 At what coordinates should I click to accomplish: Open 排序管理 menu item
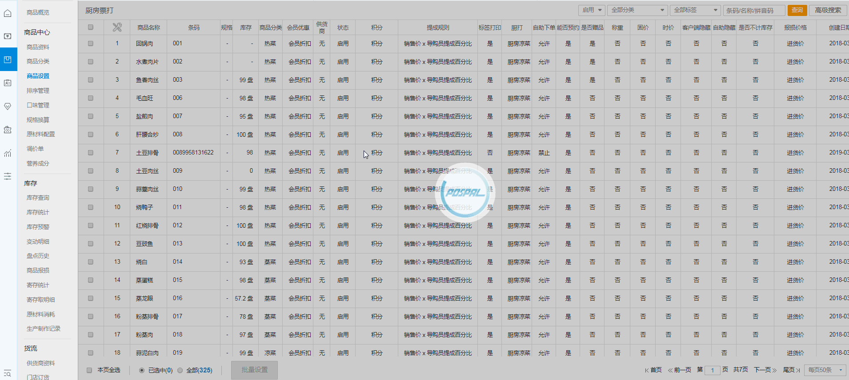point(38,91)
